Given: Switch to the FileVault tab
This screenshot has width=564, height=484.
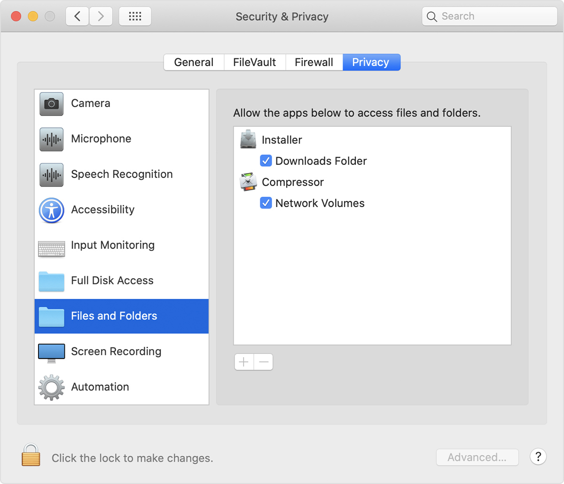Looking at the screenshot, I should pyautogui.click(x=254, y=62).
